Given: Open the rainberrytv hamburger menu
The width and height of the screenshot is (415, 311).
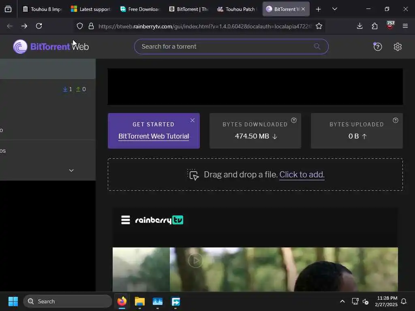Looking at the screenshot, I should (x=126, y=220).
